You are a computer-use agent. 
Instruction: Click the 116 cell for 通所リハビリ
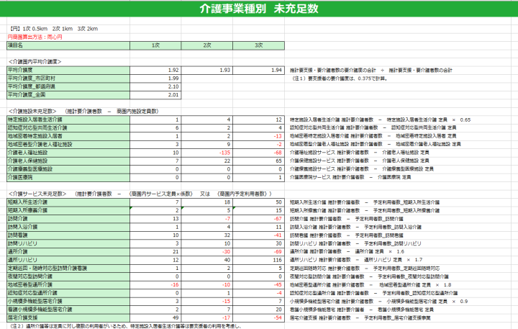point(259,260)
